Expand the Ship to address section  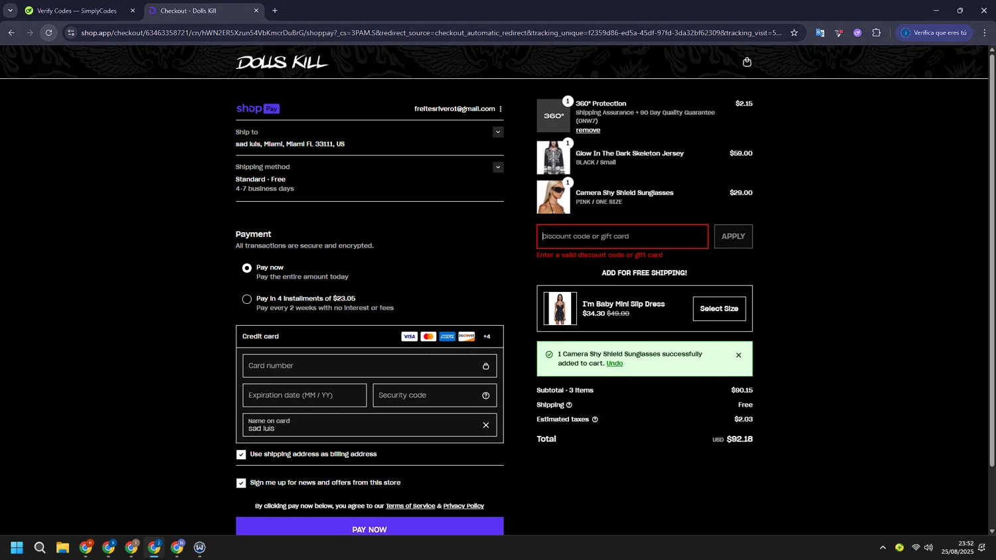coord(498,132)
